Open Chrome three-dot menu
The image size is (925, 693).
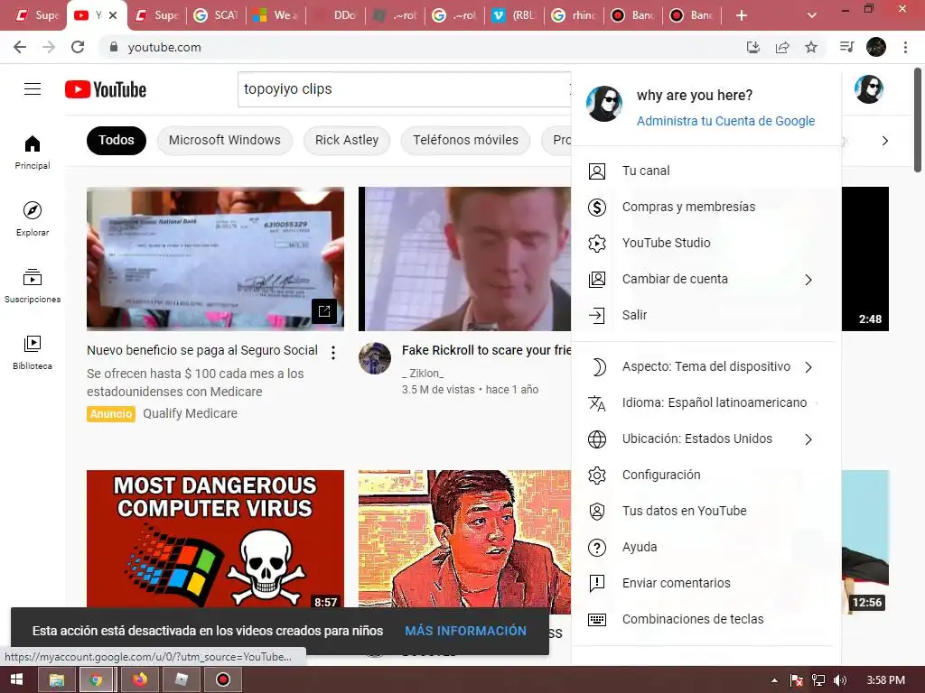(905, 47)
